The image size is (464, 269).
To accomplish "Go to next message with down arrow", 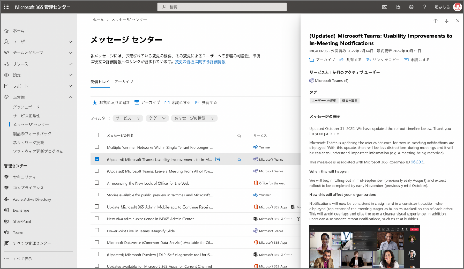I will pos(446,21).
